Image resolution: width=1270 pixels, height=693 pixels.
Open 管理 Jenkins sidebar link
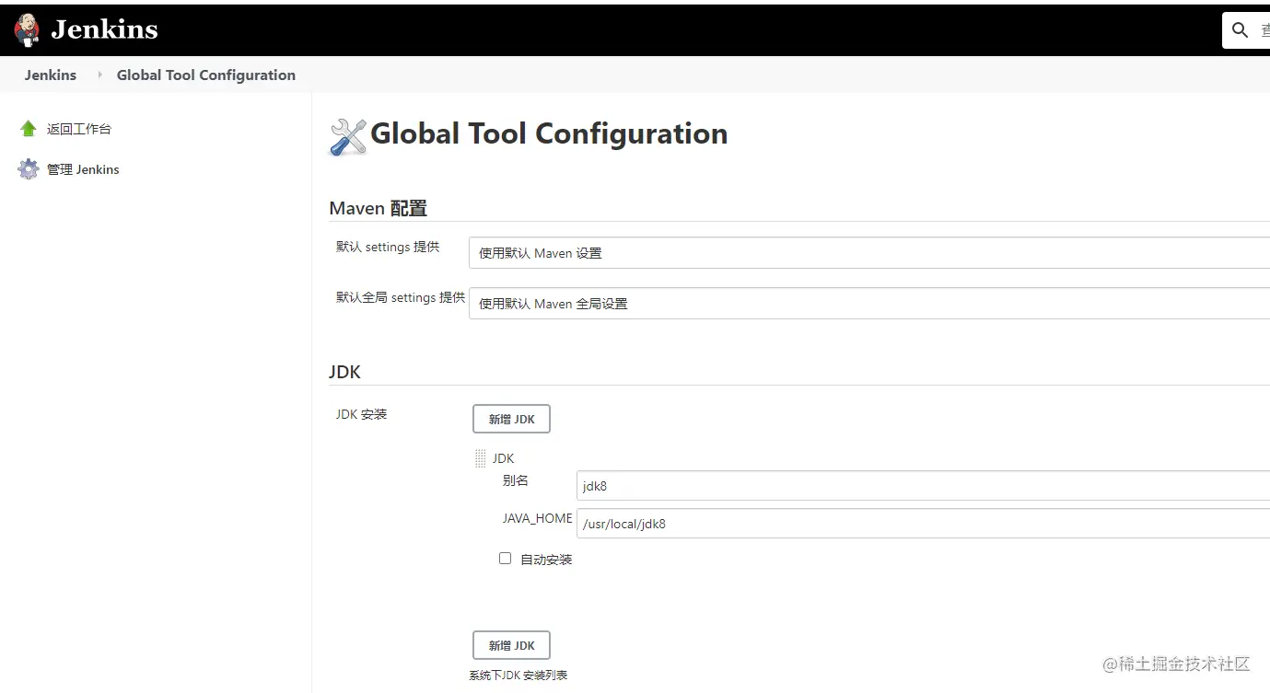(x=83, y=169)
